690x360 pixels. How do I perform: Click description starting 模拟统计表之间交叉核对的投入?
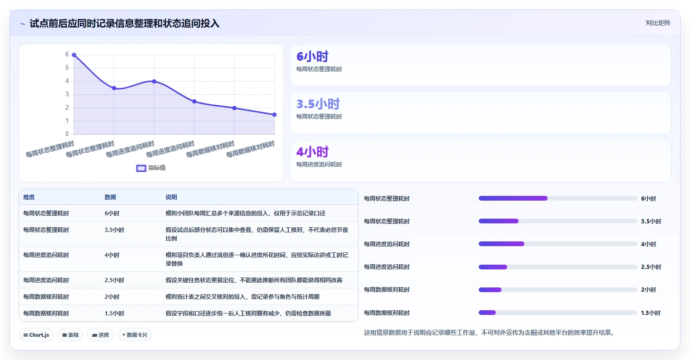242,297
